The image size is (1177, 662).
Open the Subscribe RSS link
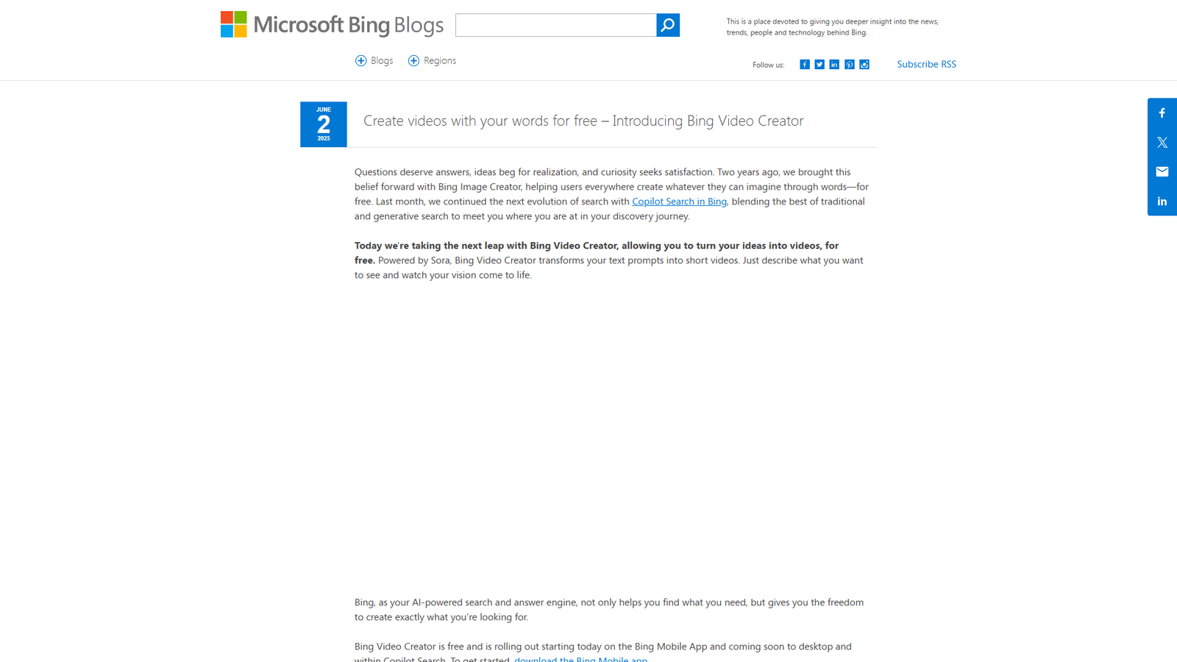click(x=926, y=64)
